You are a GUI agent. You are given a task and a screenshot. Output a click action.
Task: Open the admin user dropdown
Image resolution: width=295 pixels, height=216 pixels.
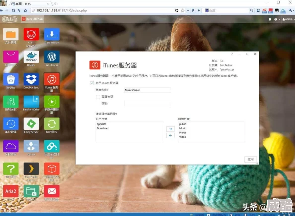(288, 19)
